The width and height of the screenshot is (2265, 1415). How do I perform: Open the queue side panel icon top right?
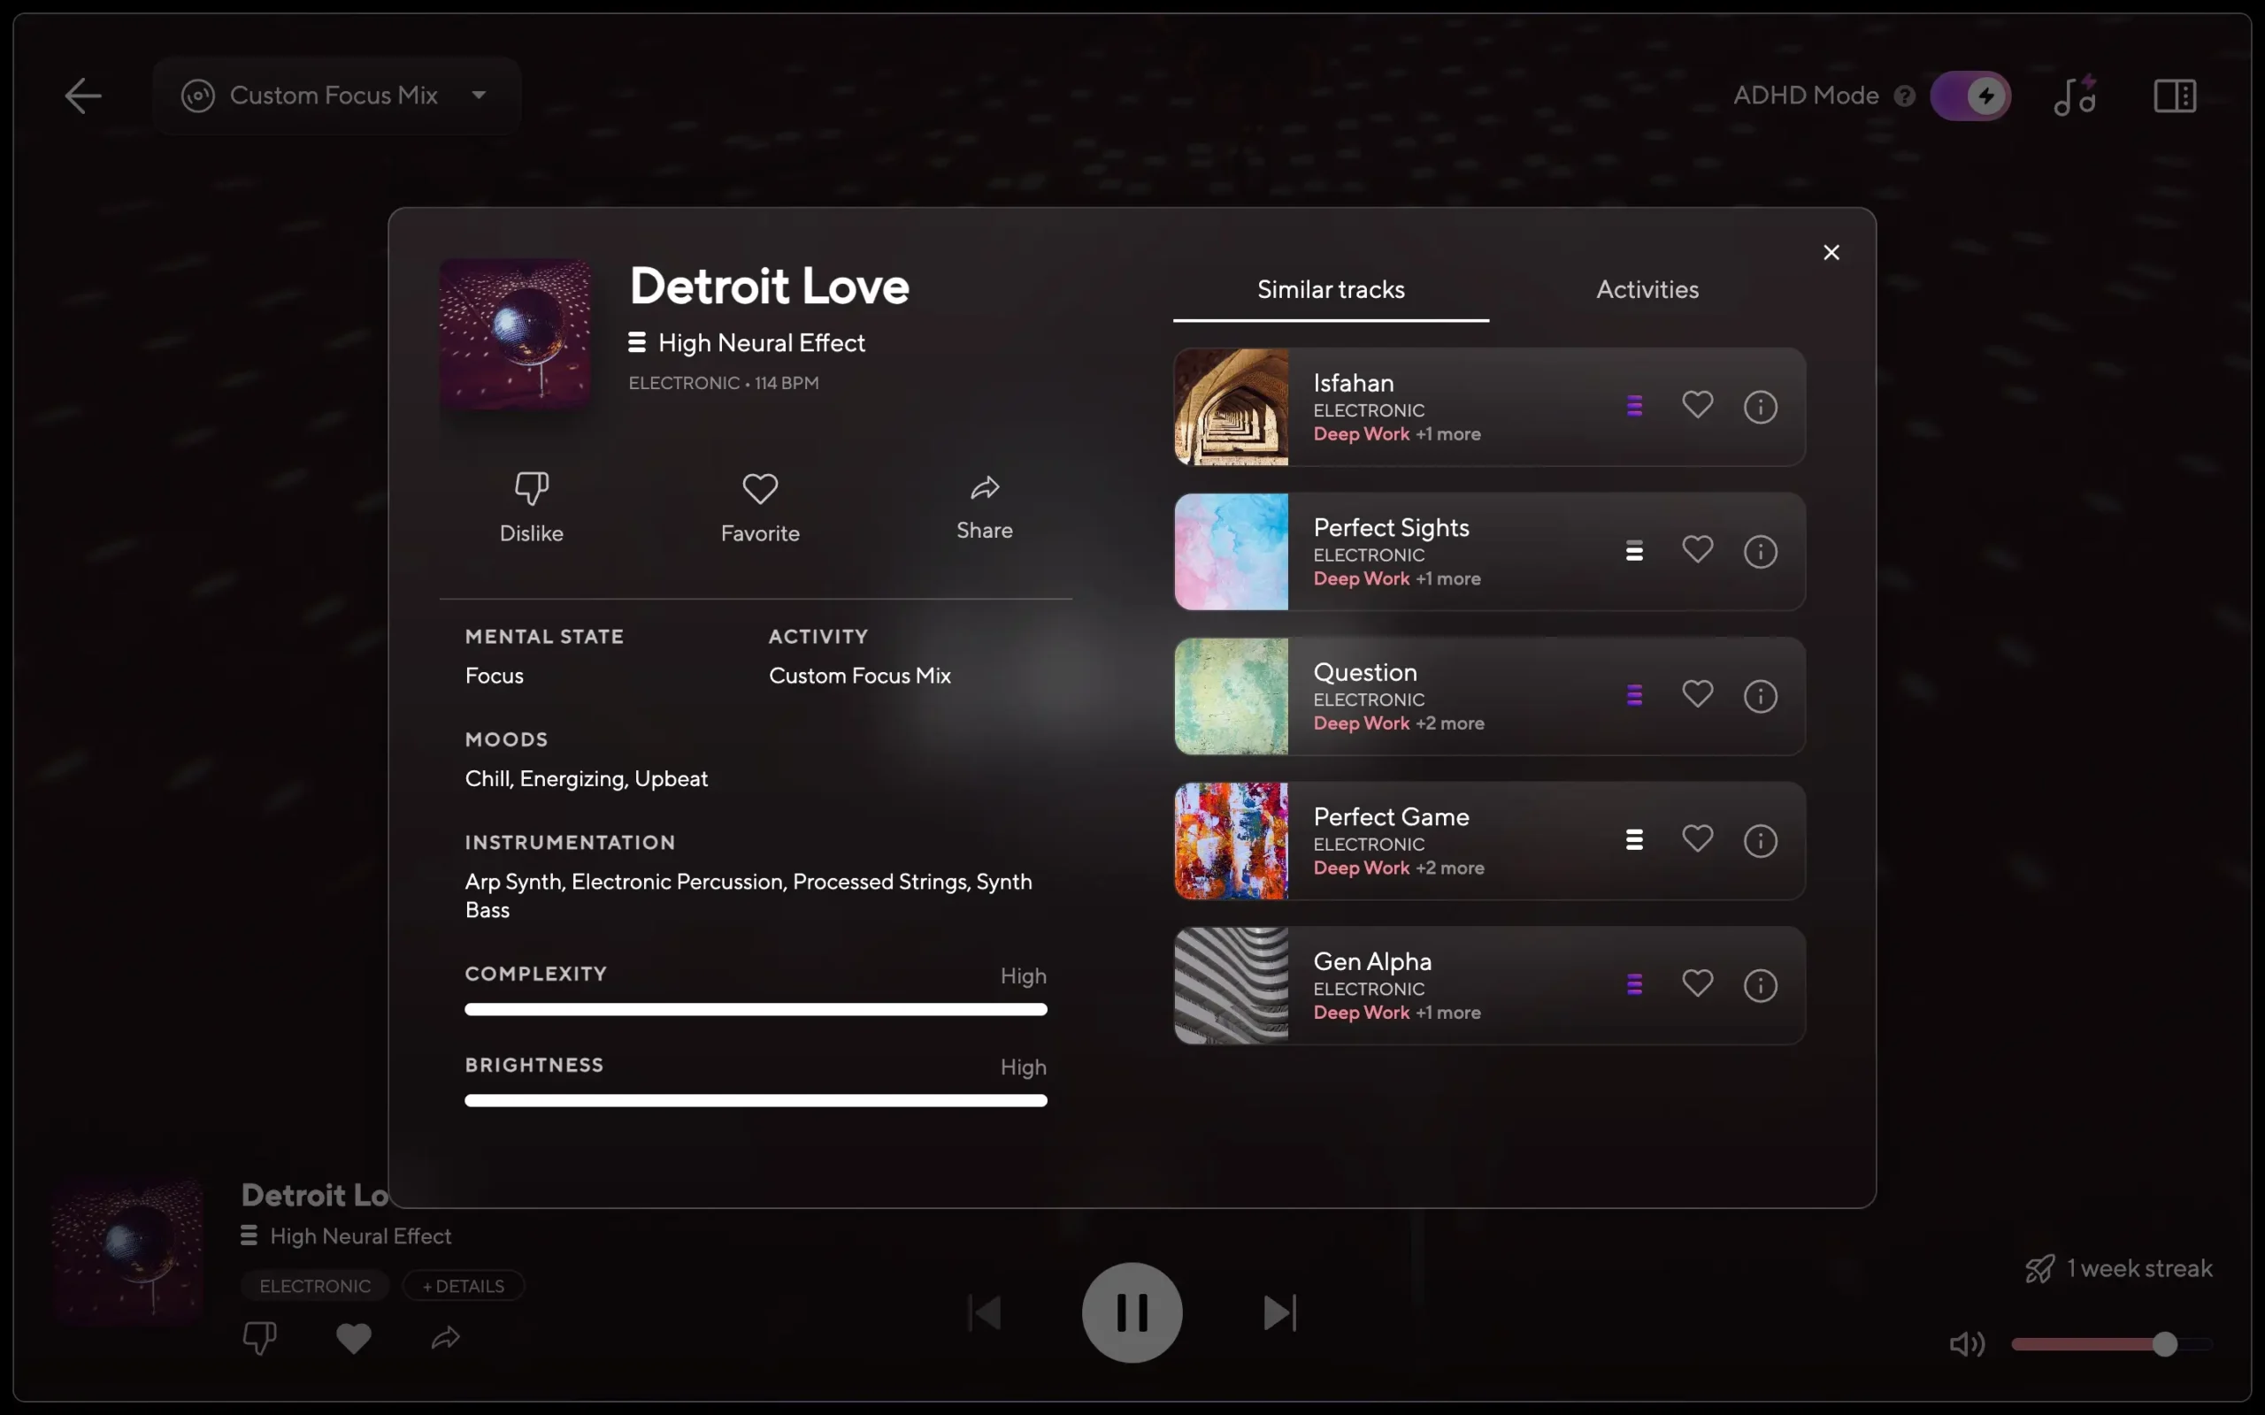point(2173,95)
